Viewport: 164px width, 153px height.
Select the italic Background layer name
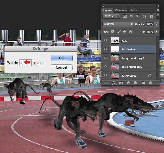click(x=129, y=76)
